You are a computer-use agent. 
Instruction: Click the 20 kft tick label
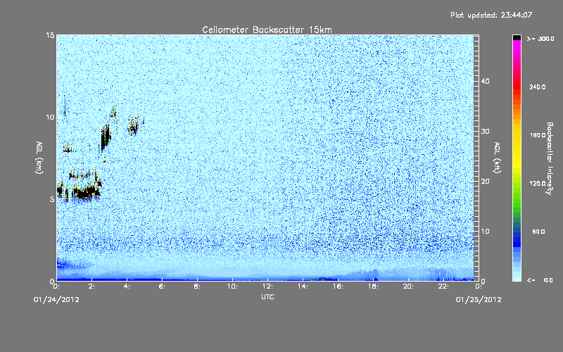(x=485, y=181)
